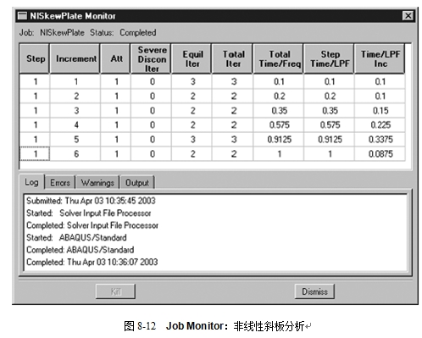Viewport: 422px width, 338px height.
Task: Select the Step cell of increment 6 row
Action: (x=35, y=154)
